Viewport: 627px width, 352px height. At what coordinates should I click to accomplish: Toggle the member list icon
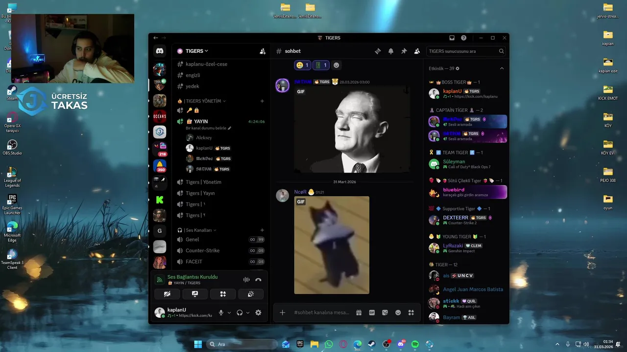(417, 51)
